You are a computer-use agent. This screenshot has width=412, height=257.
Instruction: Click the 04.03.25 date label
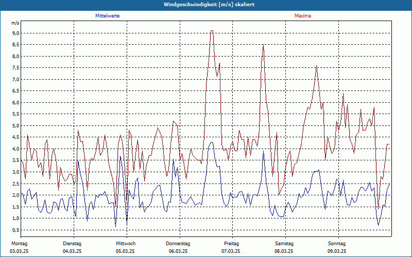click(72, 251)
